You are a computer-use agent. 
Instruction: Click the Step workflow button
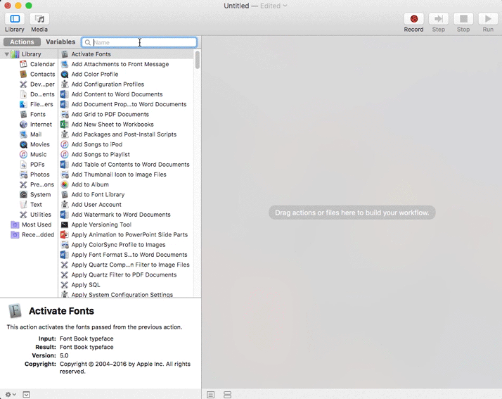tap(438, 19)
